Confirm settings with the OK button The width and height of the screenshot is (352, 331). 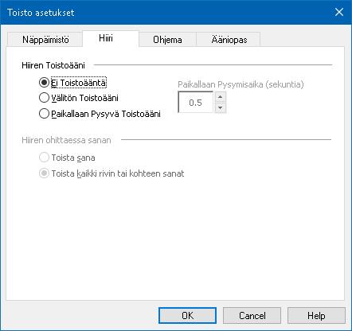pos(187,315)
